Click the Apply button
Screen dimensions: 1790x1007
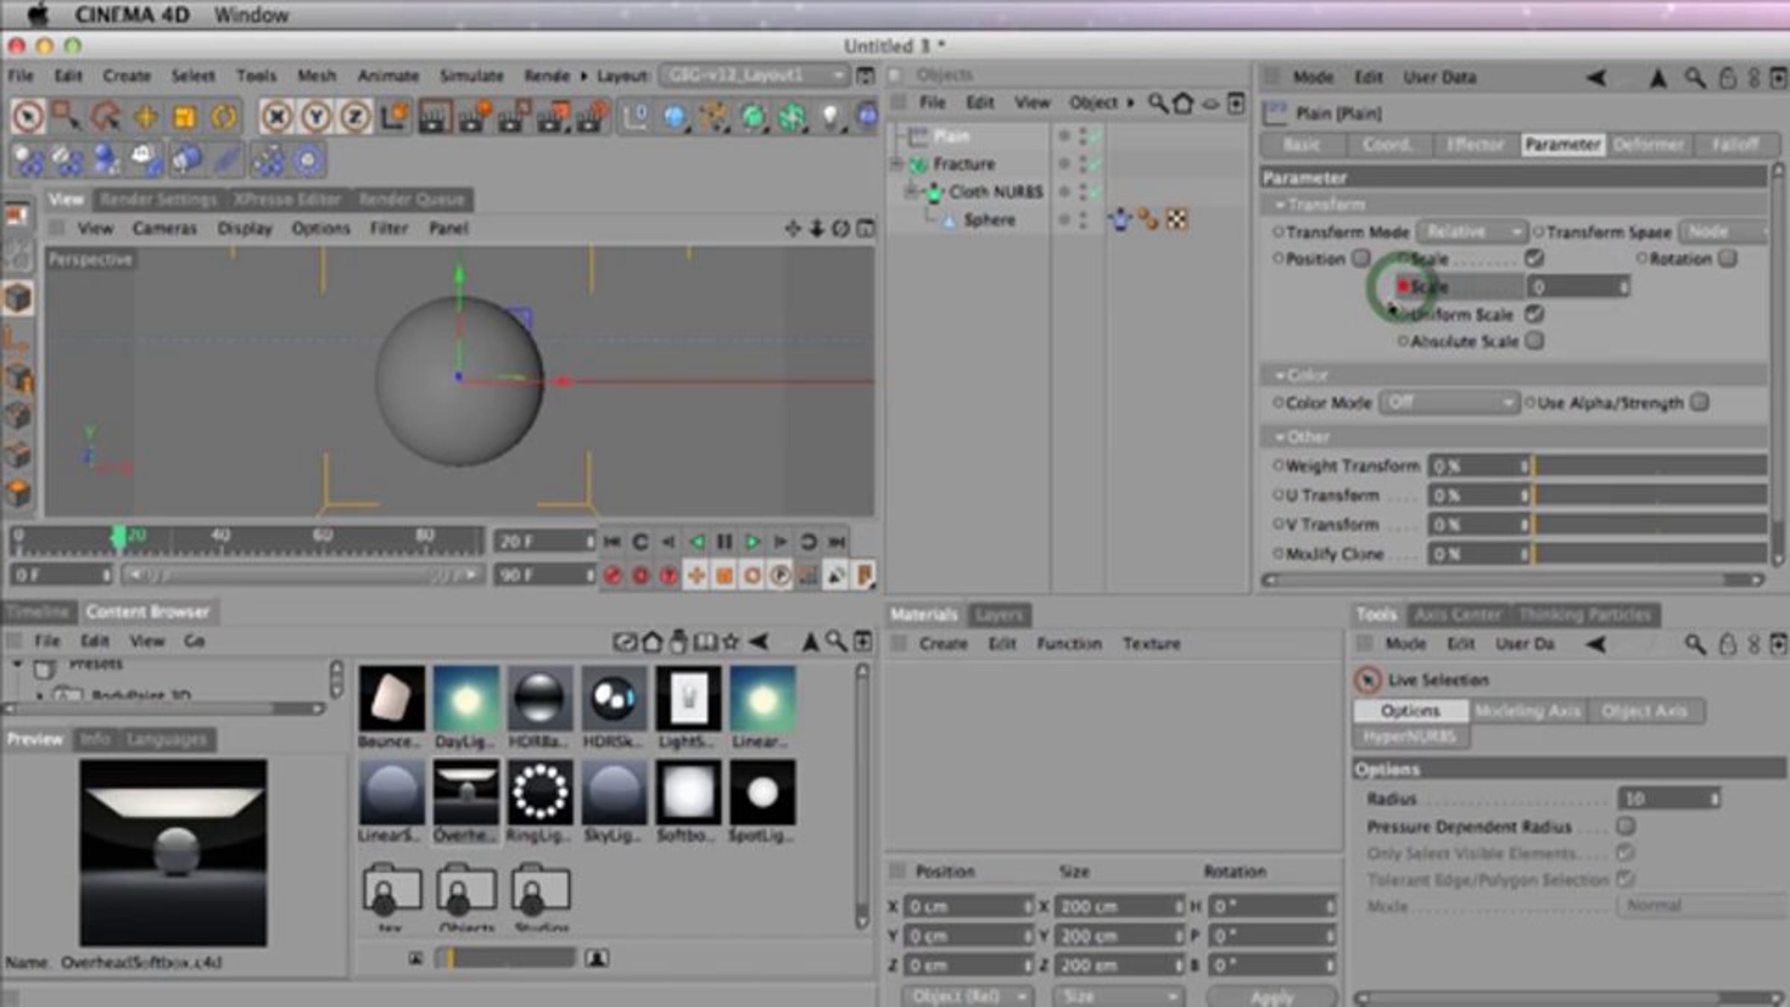[1272, 997]
